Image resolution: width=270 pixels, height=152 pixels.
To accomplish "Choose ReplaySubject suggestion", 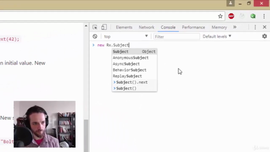I will (x=134, y=76).
